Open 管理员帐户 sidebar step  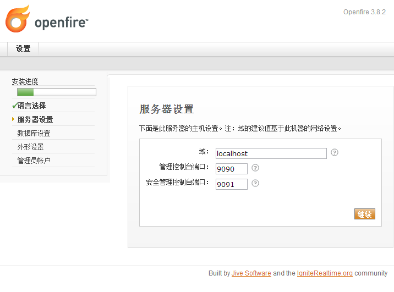pos(34,161)
